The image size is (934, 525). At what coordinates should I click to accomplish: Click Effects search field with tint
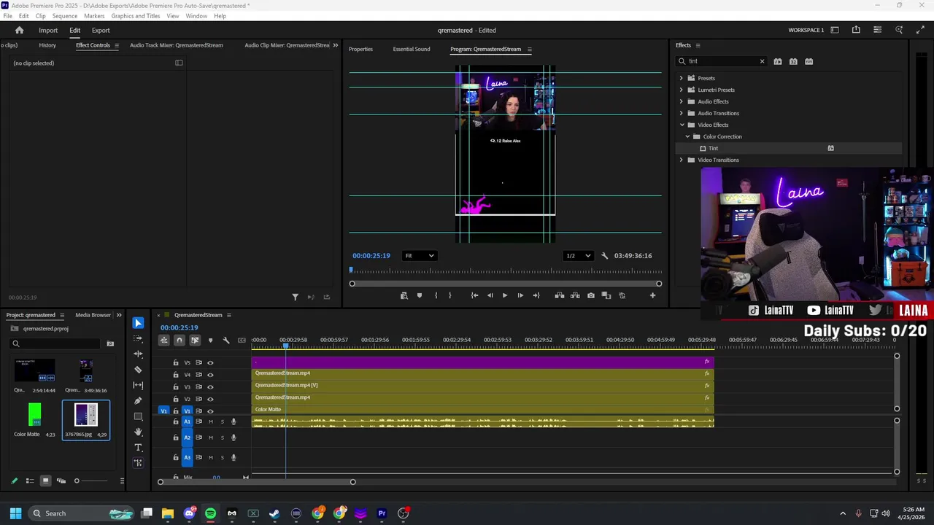coord(722,61)
